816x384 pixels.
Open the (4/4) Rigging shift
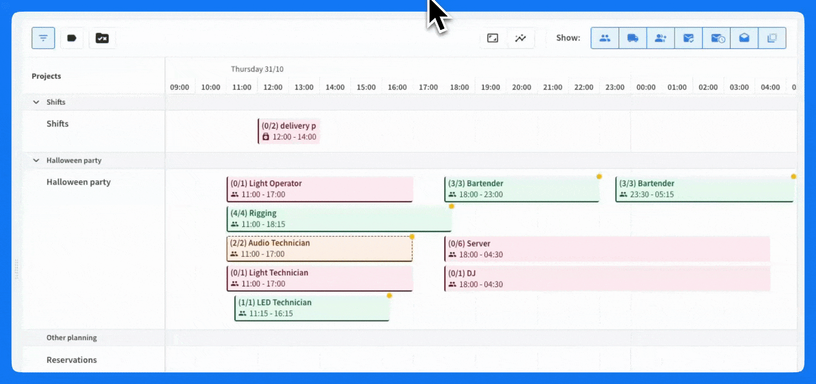[339, 219]
